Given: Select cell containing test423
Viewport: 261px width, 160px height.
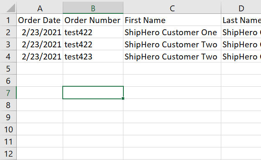Looking at the screenshot, I should [x=93, y=57].
